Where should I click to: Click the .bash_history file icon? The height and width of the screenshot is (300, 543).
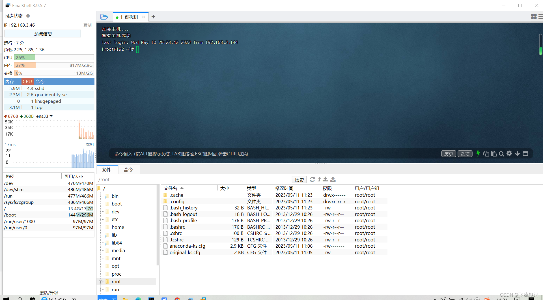point(165,208)
